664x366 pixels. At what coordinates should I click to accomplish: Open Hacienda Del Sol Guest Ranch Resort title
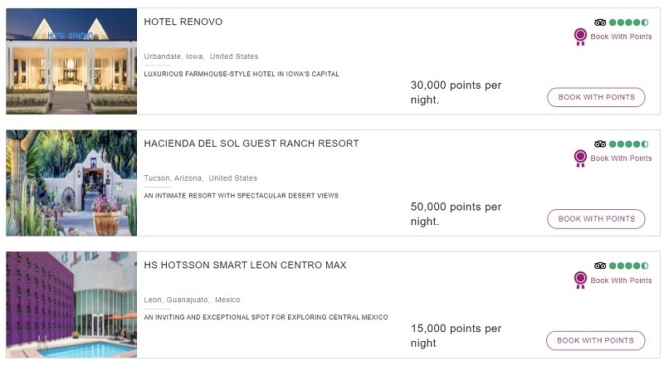251,144
